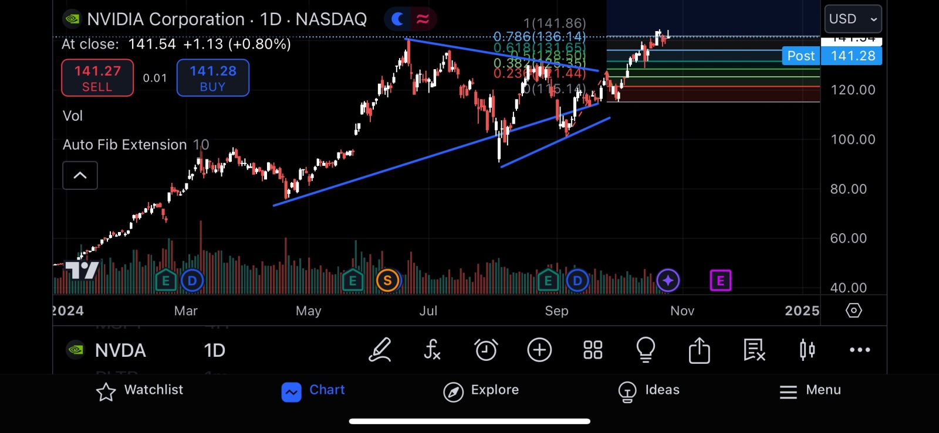
Task: Open the NVDA symbol search
Action: point(120,350)
